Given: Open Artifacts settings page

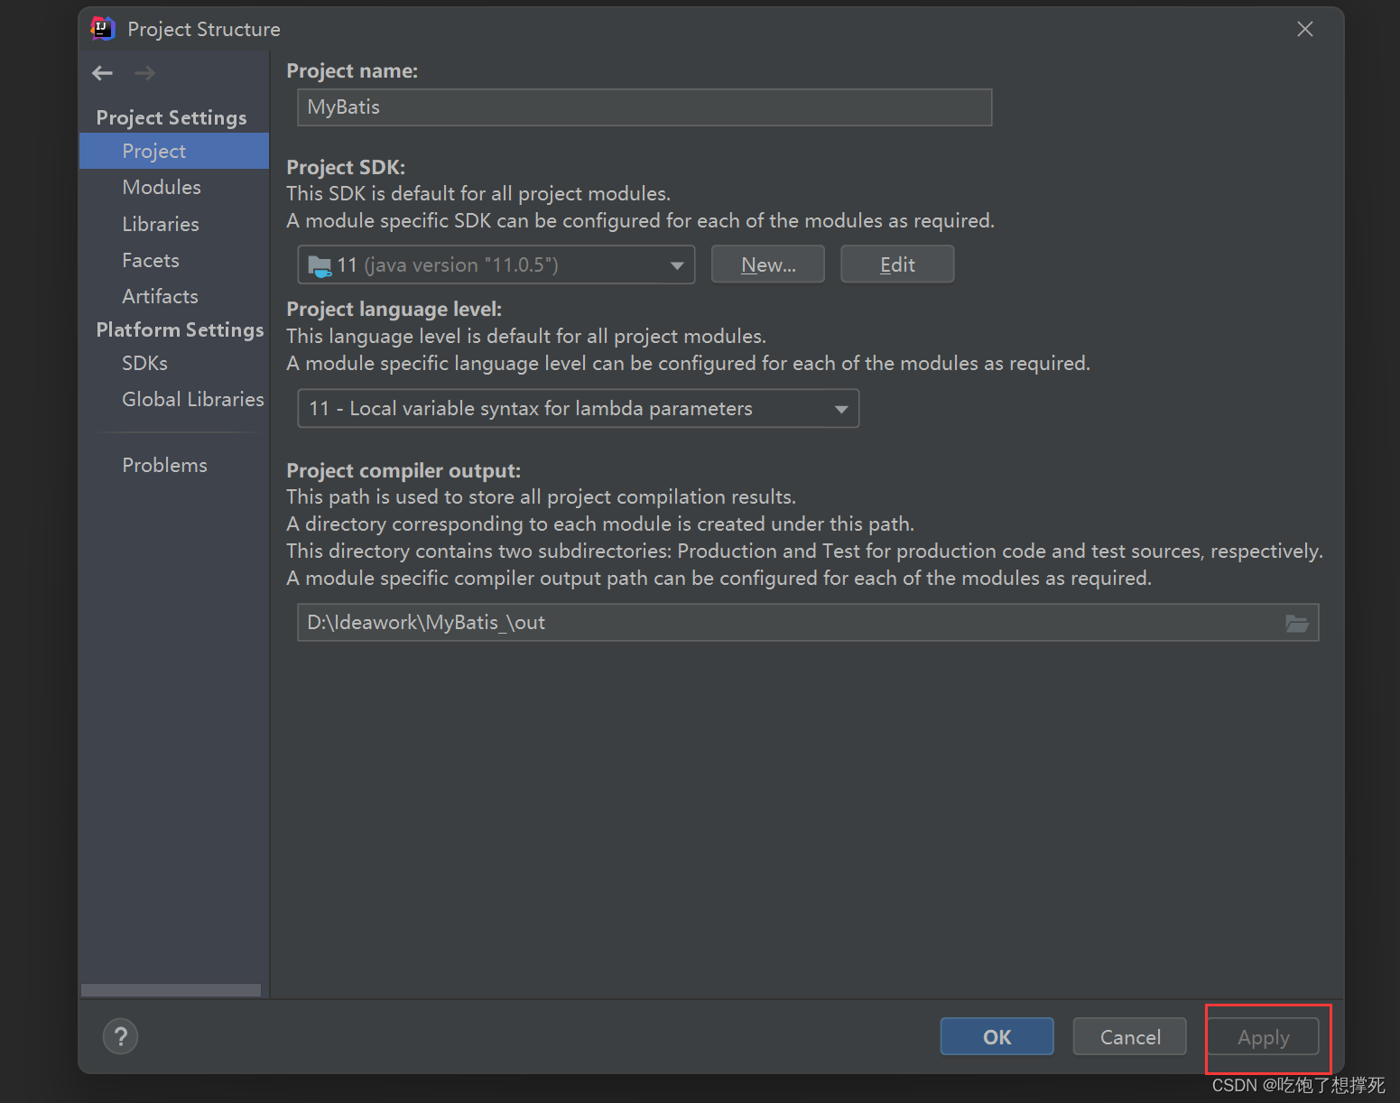Looking at the screenshot, I should [x=160, y=296].
